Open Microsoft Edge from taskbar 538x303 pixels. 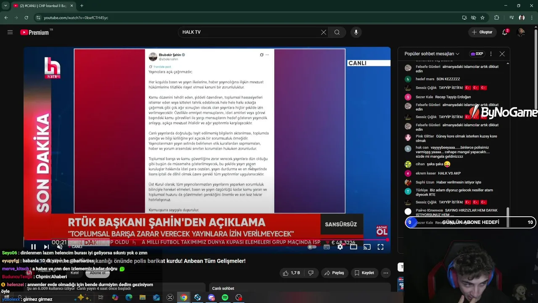(129, 298)
